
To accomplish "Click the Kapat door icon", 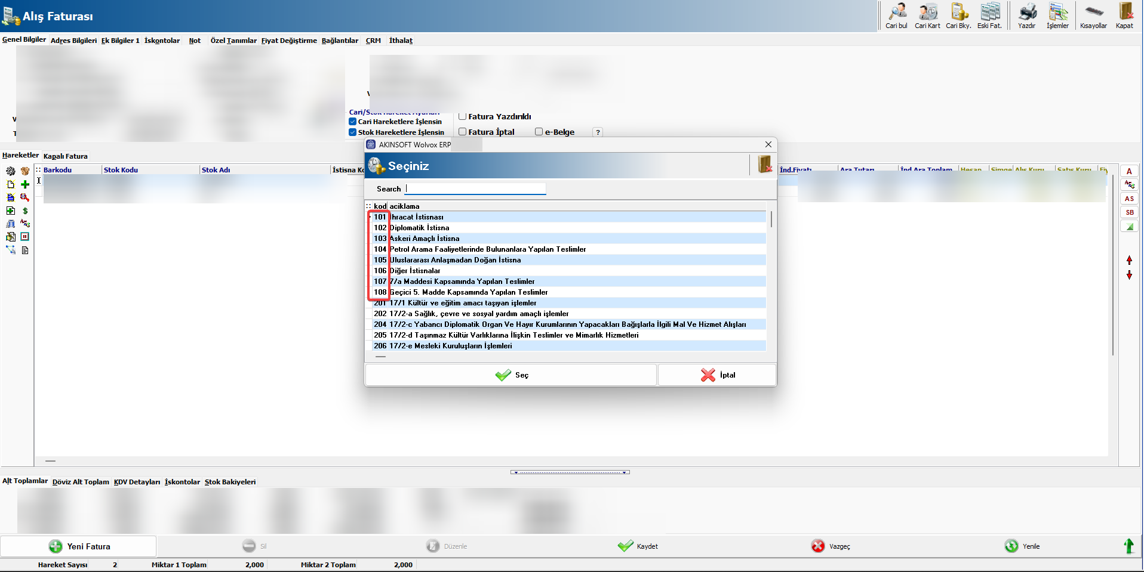I will coord(1124,16).
